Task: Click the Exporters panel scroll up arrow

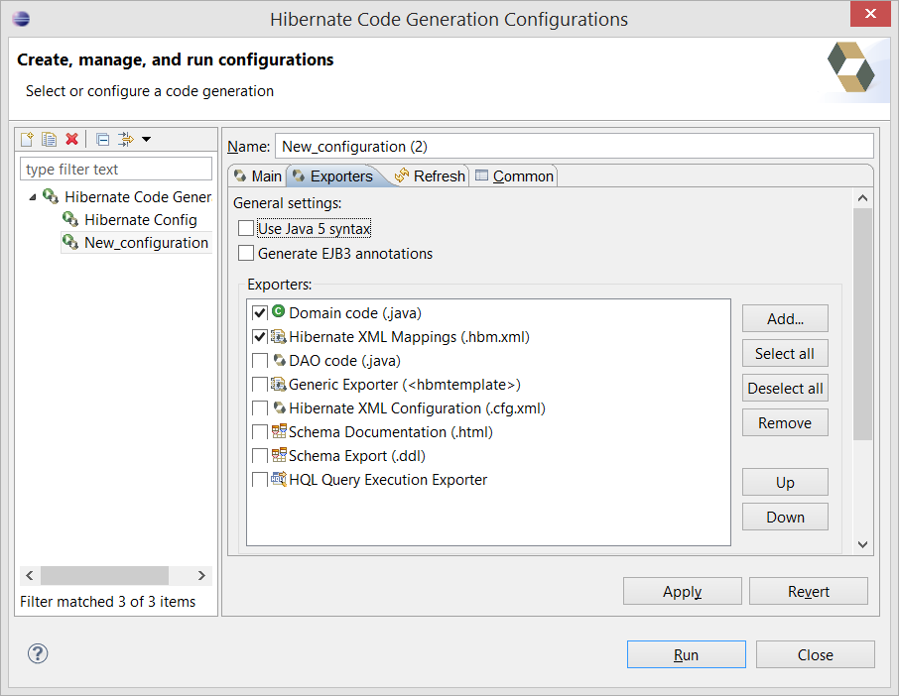Action: [862, 198]
